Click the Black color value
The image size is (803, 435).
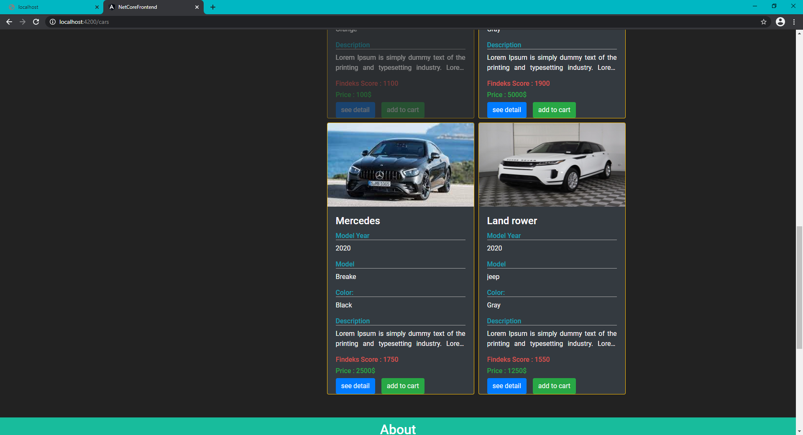coord(344,305)
